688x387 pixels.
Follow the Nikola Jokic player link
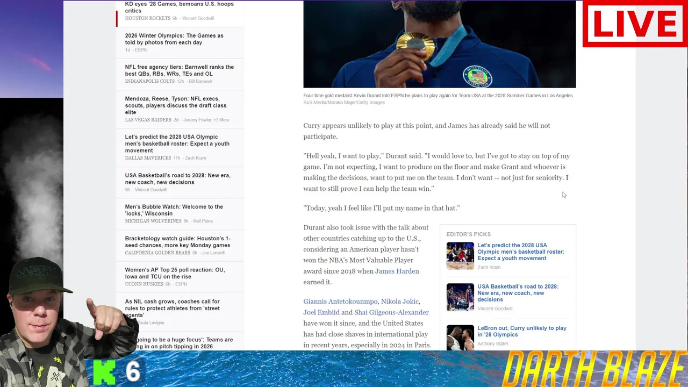tap(399, 302)
